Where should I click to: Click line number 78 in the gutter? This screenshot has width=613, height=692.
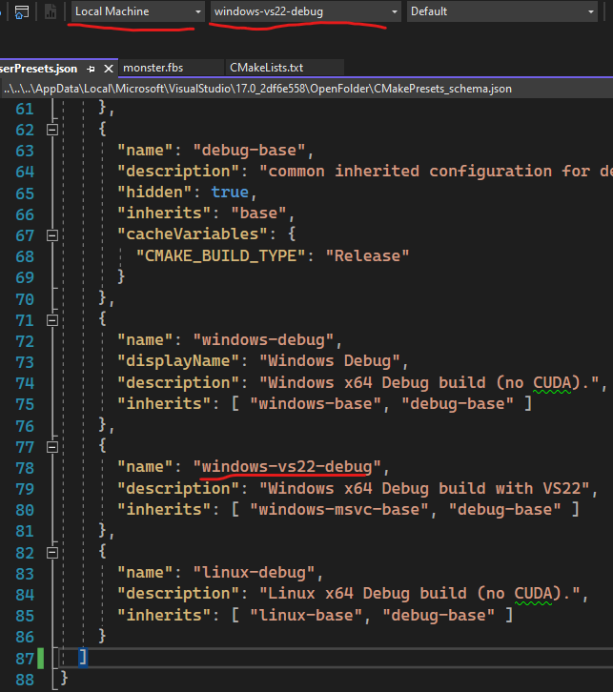click(25, 468)
